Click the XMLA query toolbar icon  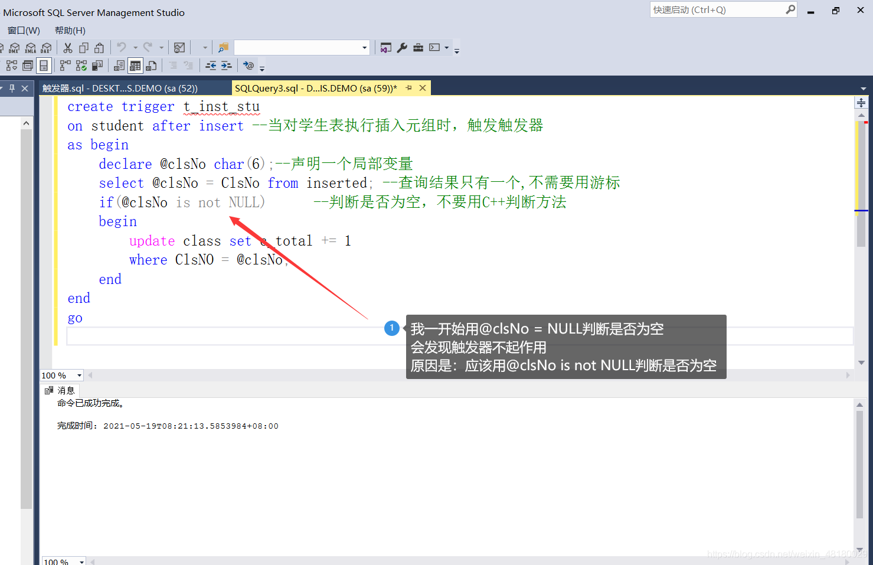pos(31,48)
